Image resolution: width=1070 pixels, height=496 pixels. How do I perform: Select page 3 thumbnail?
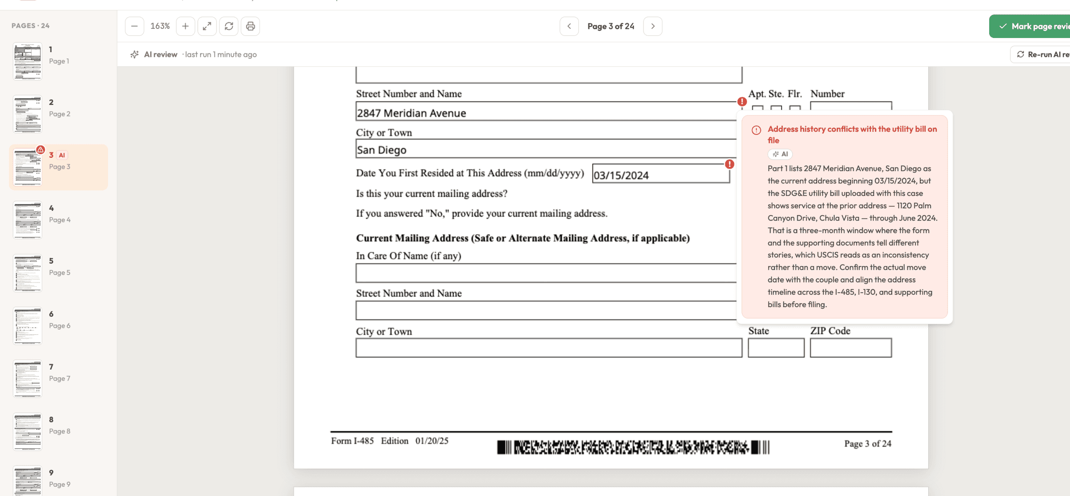point(27,167)
